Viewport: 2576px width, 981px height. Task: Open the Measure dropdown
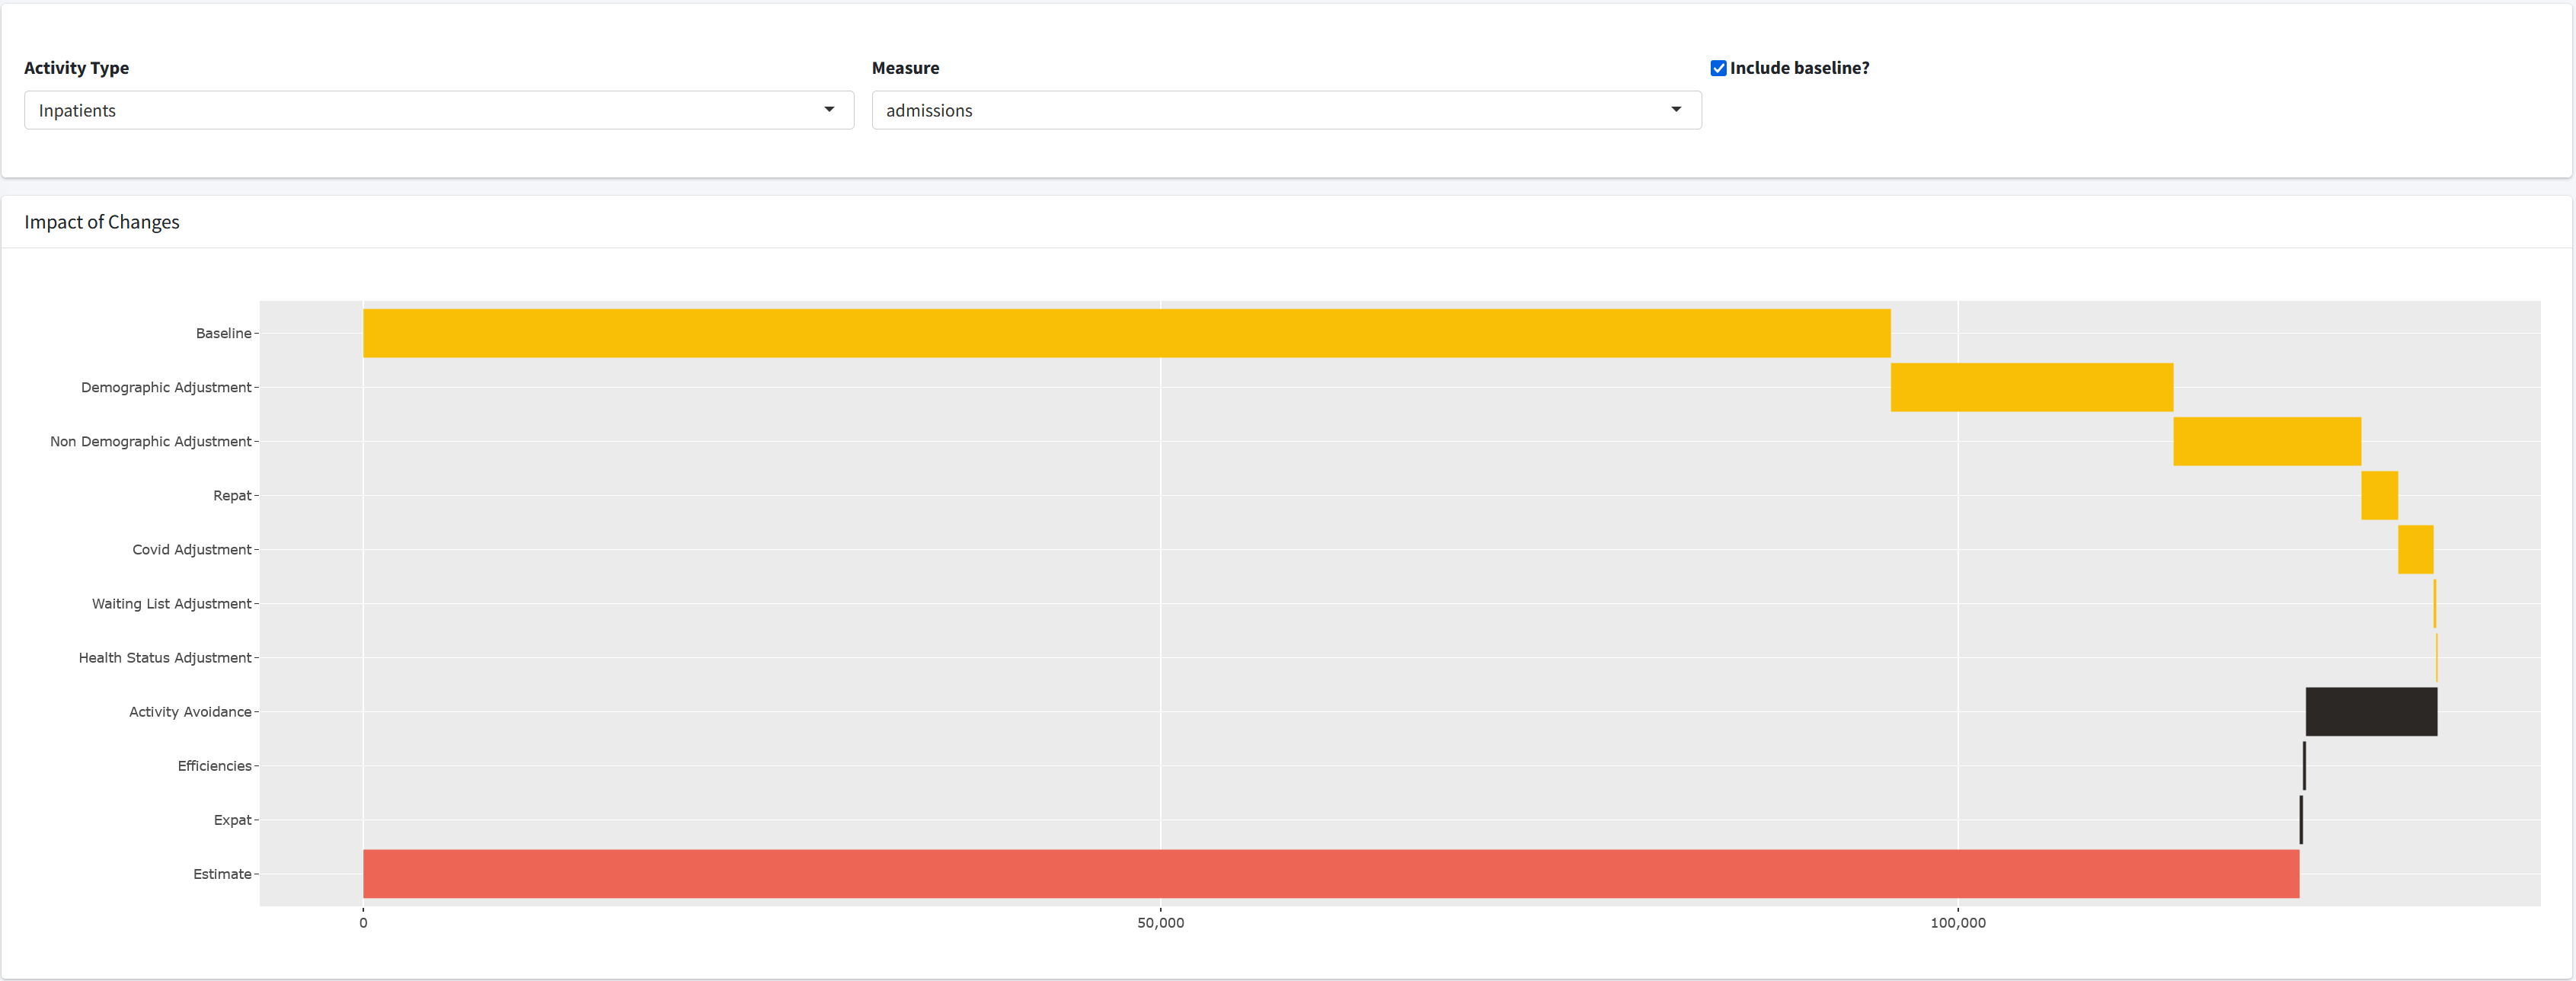point(1285,110)
